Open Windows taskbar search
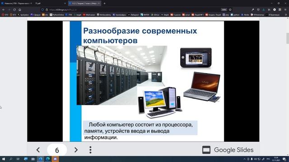 pyautogui.click(x=11, y=159)
